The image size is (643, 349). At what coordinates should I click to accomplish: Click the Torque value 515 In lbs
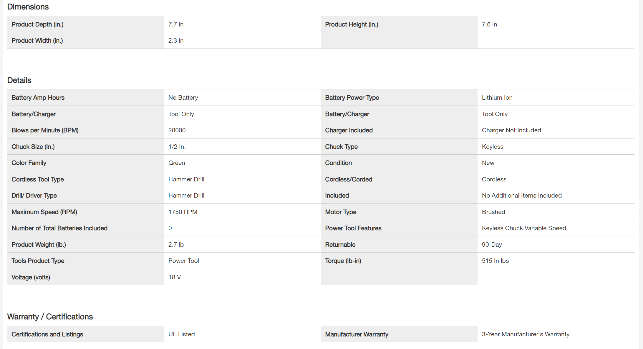495,261
